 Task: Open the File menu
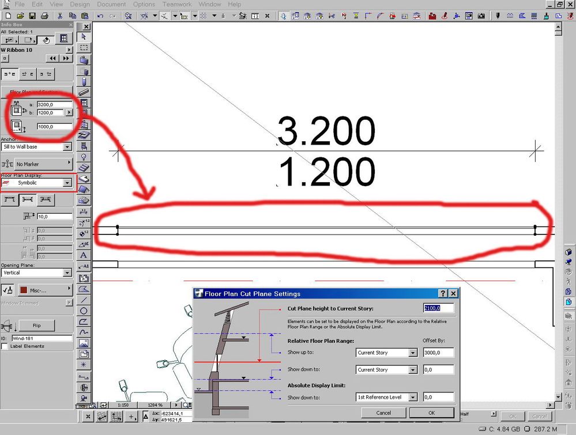point(20,4)
